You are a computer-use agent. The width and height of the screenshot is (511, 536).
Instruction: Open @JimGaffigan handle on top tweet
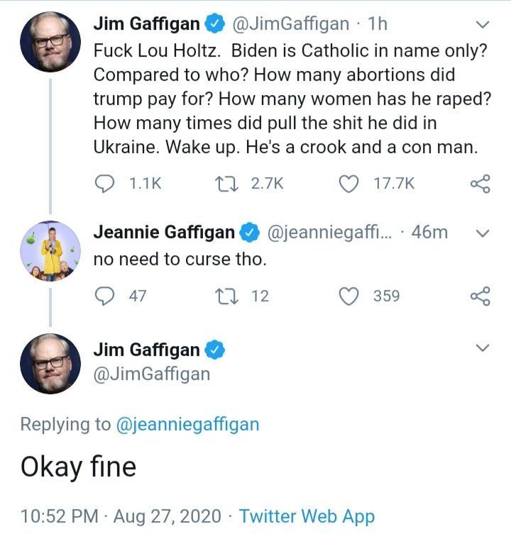290,24
